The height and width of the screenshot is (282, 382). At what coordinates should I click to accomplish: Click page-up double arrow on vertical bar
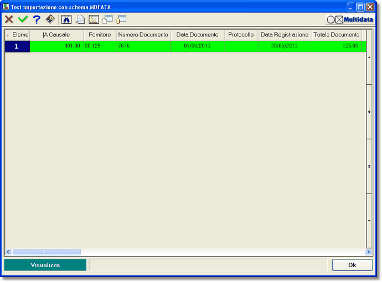point(369,112)
